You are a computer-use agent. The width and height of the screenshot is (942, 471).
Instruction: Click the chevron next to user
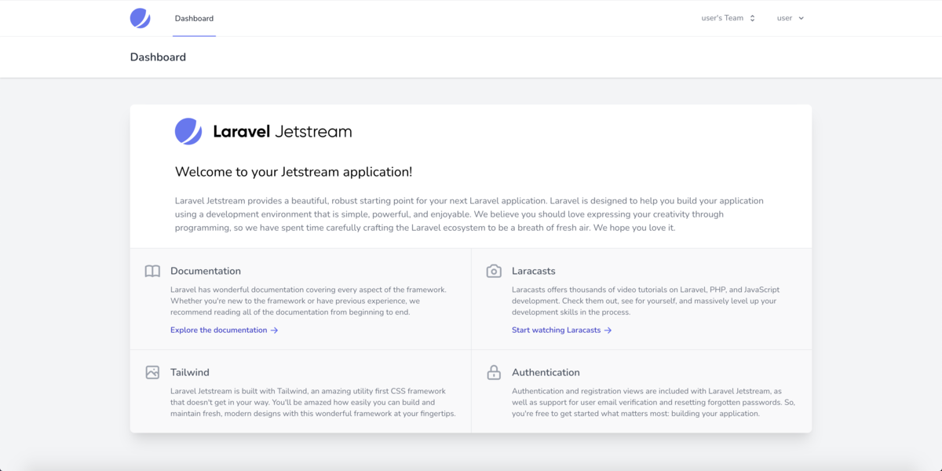801,18
